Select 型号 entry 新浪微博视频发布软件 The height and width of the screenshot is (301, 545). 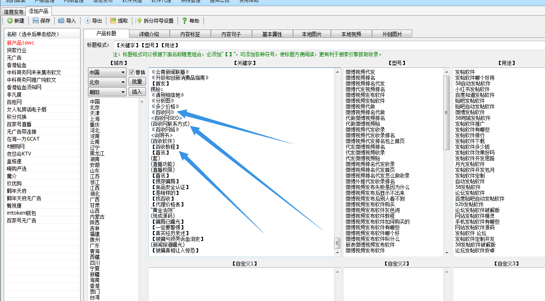pyautogui.click(x=370, y=245)
